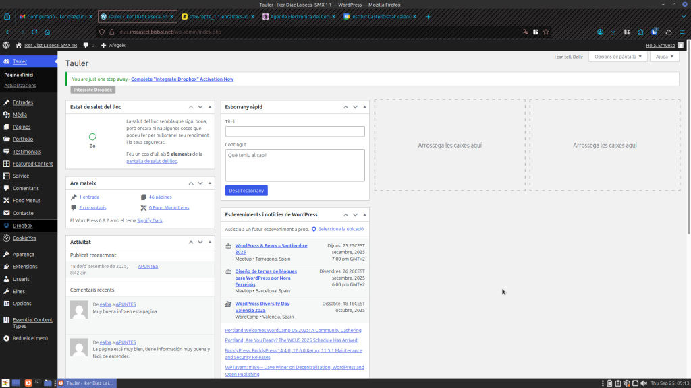Click the page vertical scrollbar
Image resolution: width=691 pixels, height=388 pixels.
tap(688, 148)
